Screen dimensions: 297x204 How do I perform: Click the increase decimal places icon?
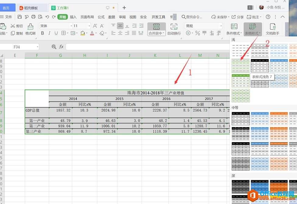pyautogui.click(x=212, y=33)
